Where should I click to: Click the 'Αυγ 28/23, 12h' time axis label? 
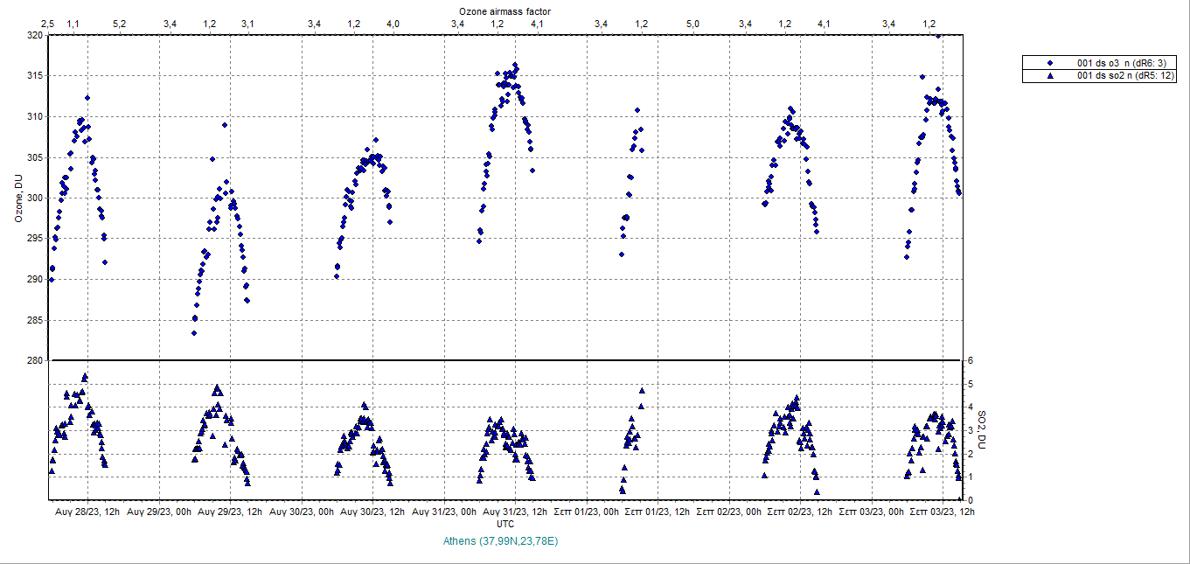(x=87, y=512)
